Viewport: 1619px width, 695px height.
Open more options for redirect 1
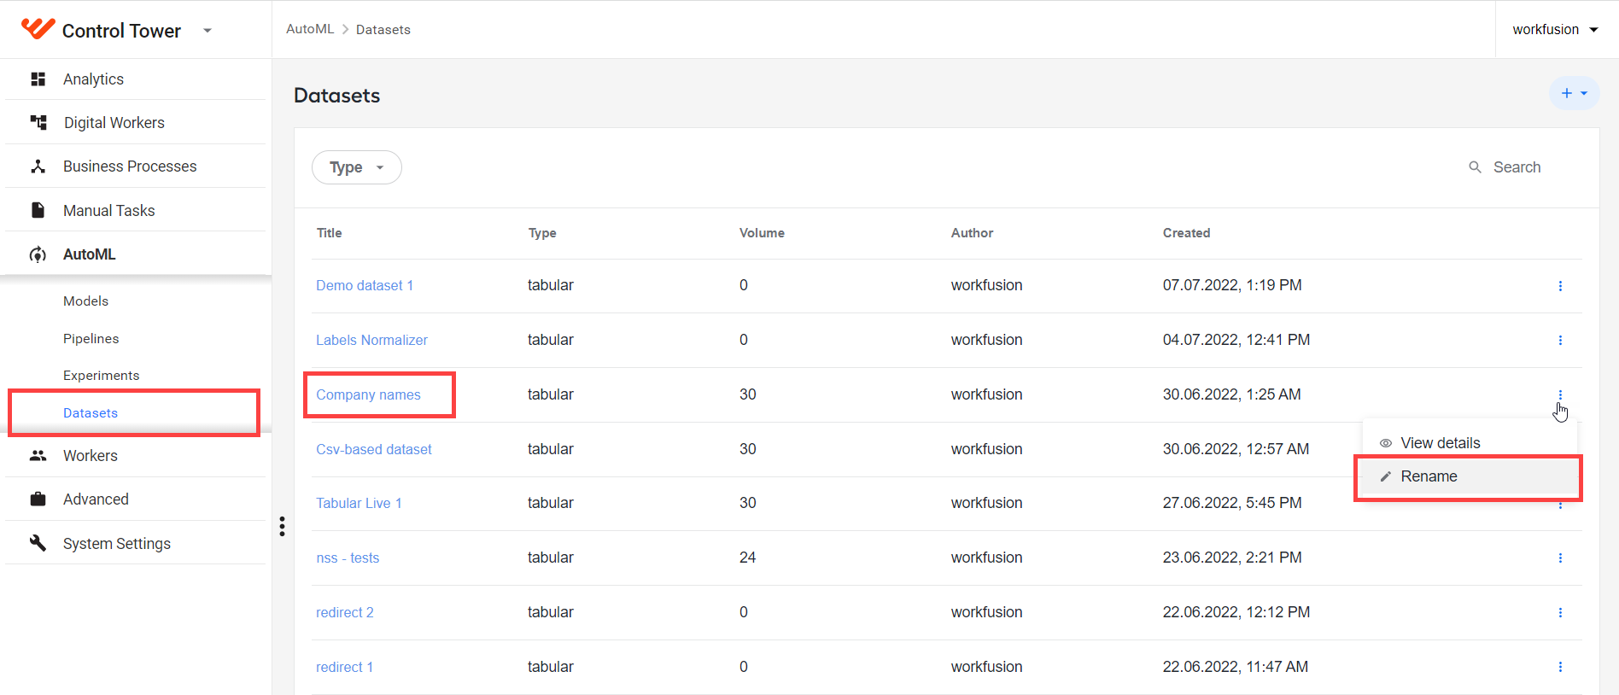pyautogui.click(x=1560, y=667)
